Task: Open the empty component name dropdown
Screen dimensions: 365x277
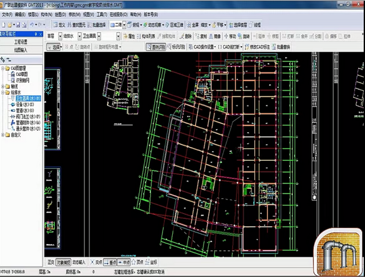Action: tap(118, 36)
